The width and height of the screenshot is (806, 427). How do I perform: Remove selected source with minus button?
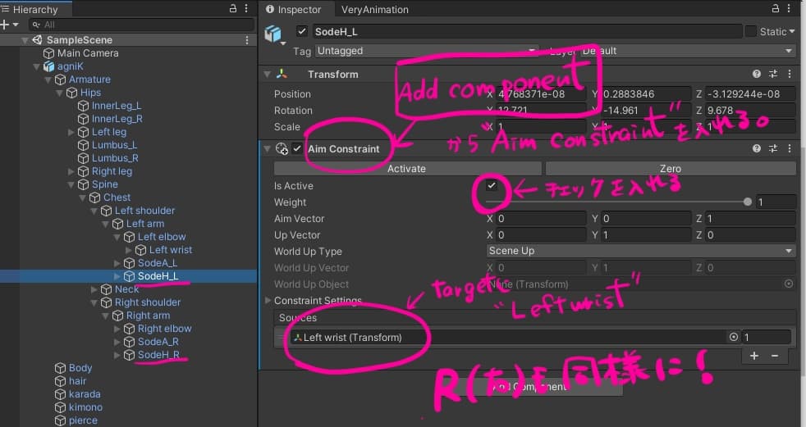pyautogui.click(x=774, y=356)
